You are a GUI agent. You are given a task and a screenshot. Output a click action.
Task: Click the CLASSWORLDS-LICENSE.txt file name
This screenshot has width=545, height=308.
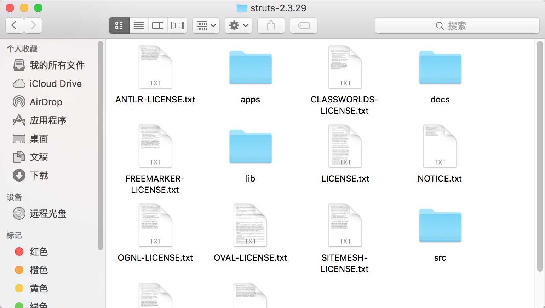(x=345, y=105)
